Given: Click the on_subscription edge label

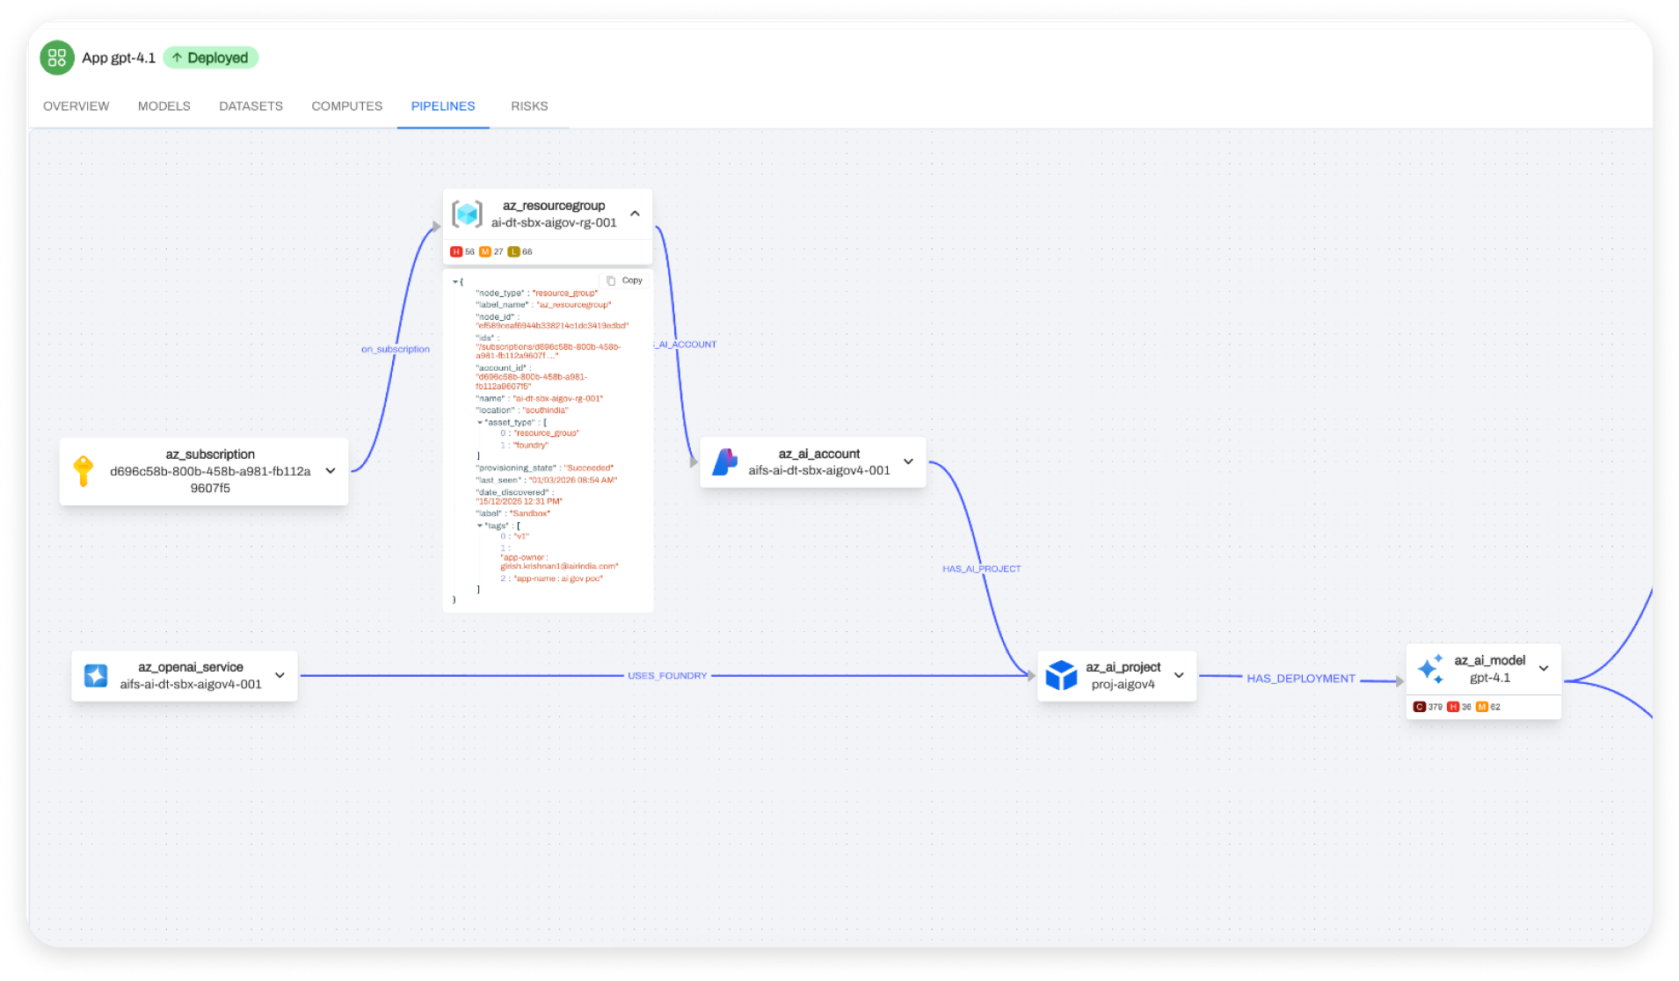Looking at the screenshot, I should pos(396,350).
